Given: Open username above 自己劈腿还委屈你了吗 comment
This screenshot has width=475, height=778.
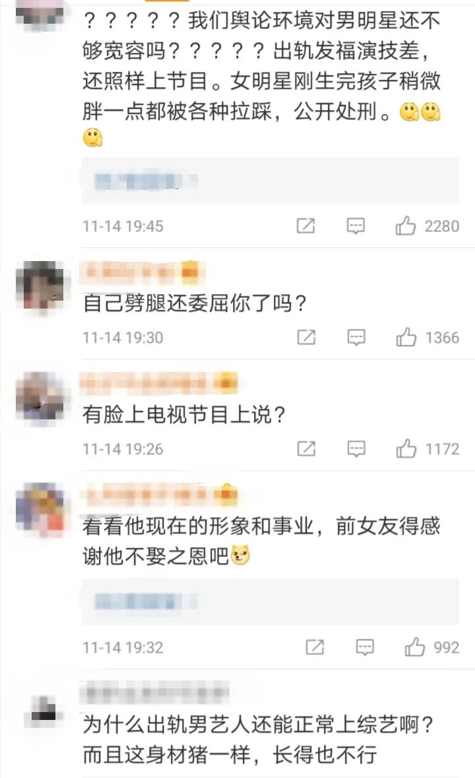Looking at the screenshot, I should click(141, 272).
